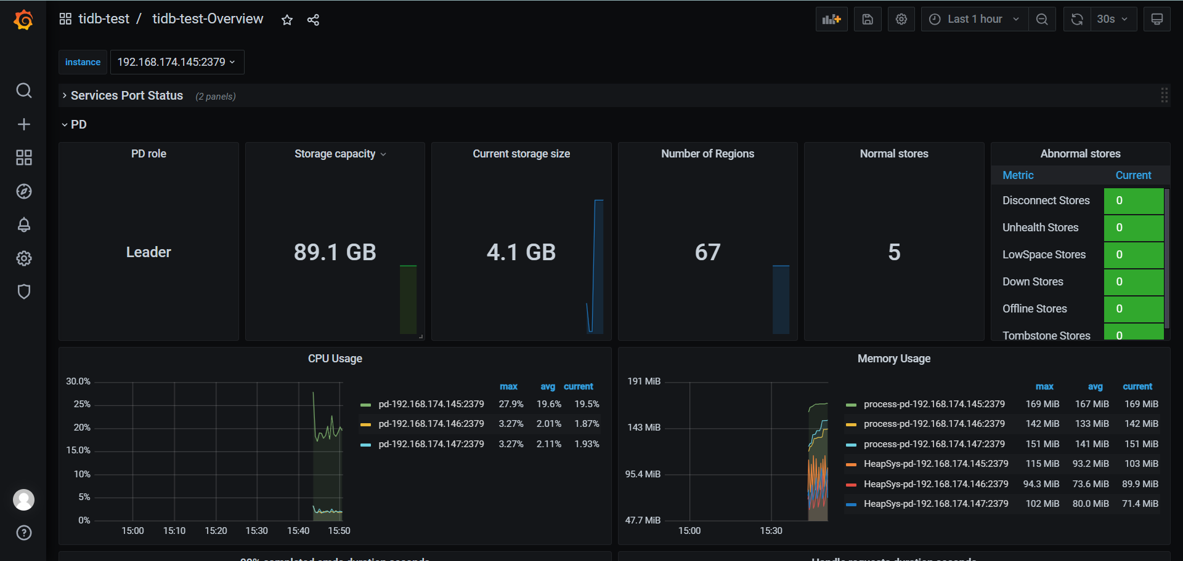Open the instance variable dropdown
This screenshot has height=561, width=1183.
pyautogui.click(x=177, y=62)
